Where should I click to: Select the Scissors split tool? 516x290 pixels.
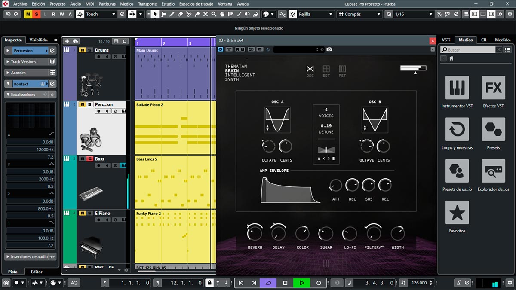click(189, 14)
